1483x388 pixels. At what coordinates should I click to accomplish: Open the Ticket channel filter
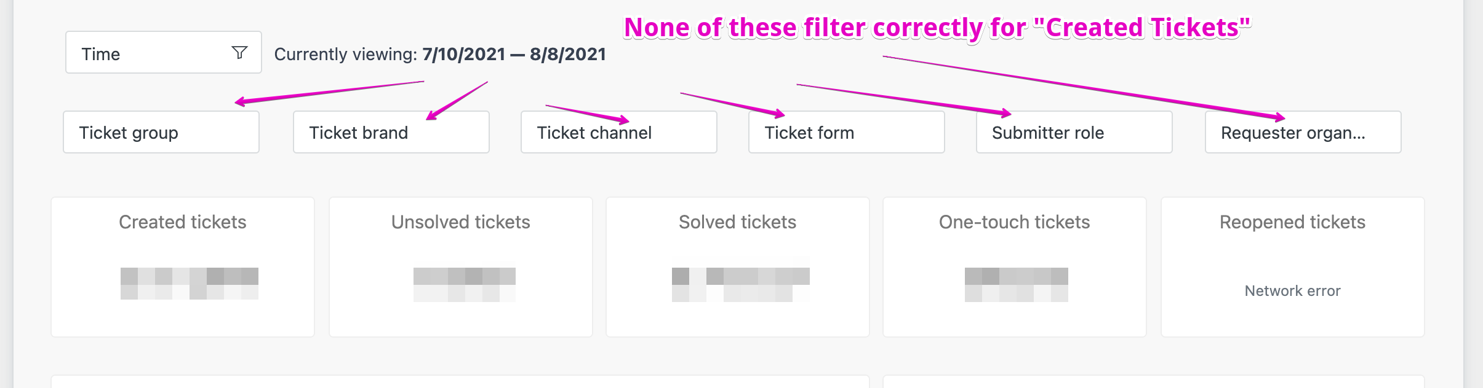click(x=618, y=133)
